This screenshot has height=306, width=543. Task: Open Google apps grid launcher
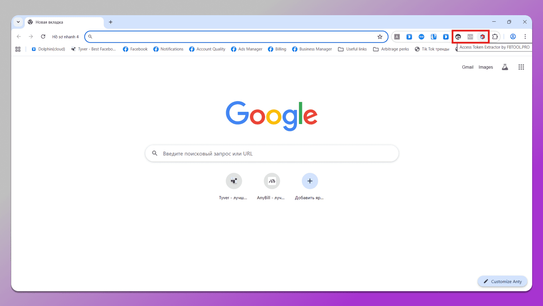tap(521, 67)
